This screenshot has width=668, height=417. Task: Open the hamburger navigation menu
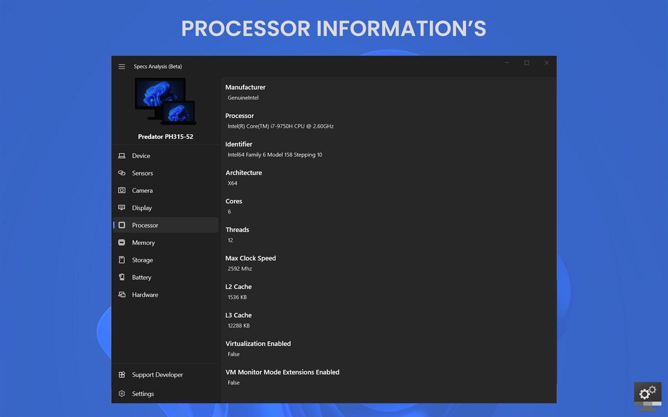122,66
